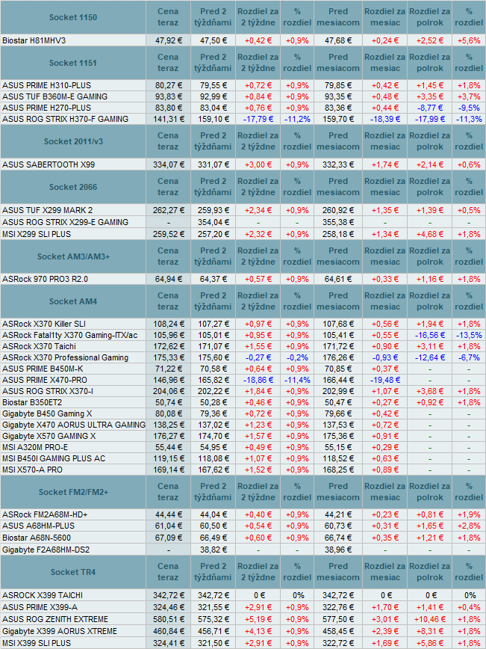Select ASUS ROG STRIX X299-E GAMING
Screen dimensions: 486x649
[65, 222]
